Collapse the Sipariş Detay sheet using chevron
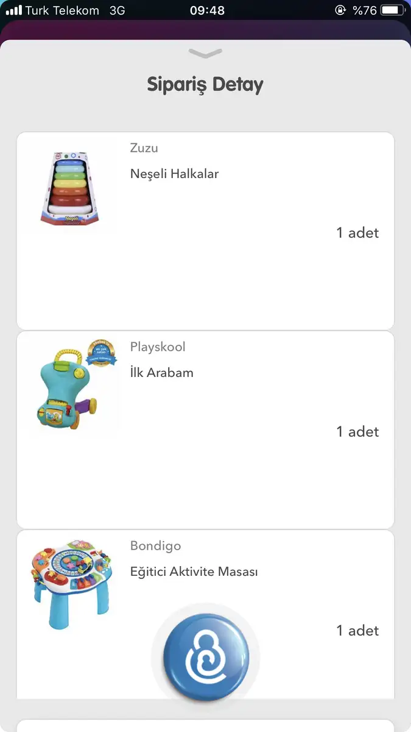The image size is (411, 732). tap(205, 54)
